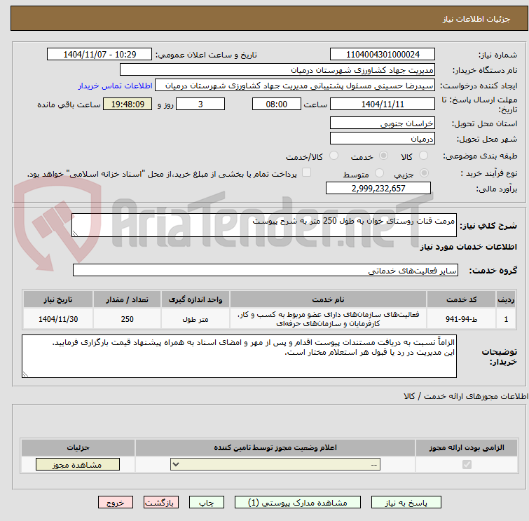
Task: Click the توضیحات خریدار text area
Action: tap(239, 356)
